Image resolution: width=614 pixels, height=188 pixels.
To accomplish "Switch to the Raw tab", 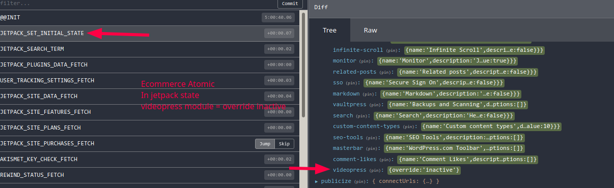I will (x=370, y=30).
